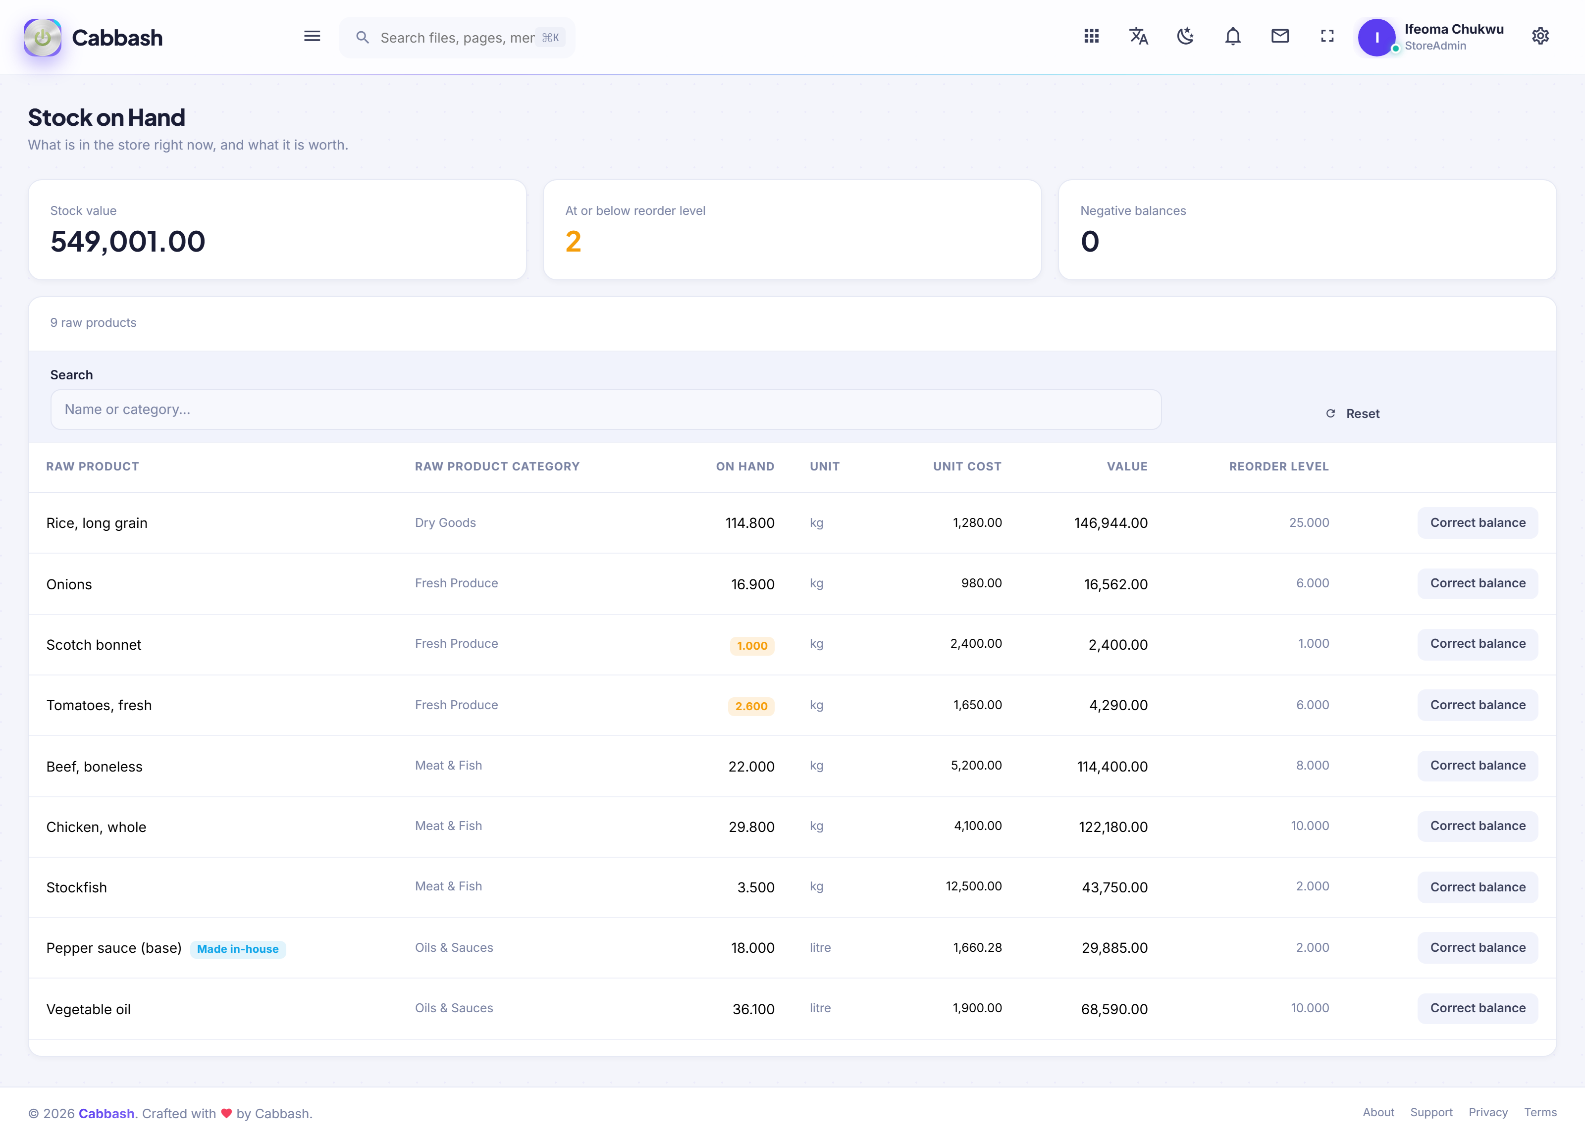Click the Stockfish product name
Viewport: 1585px width, 1139px height.
pos(76,887)
